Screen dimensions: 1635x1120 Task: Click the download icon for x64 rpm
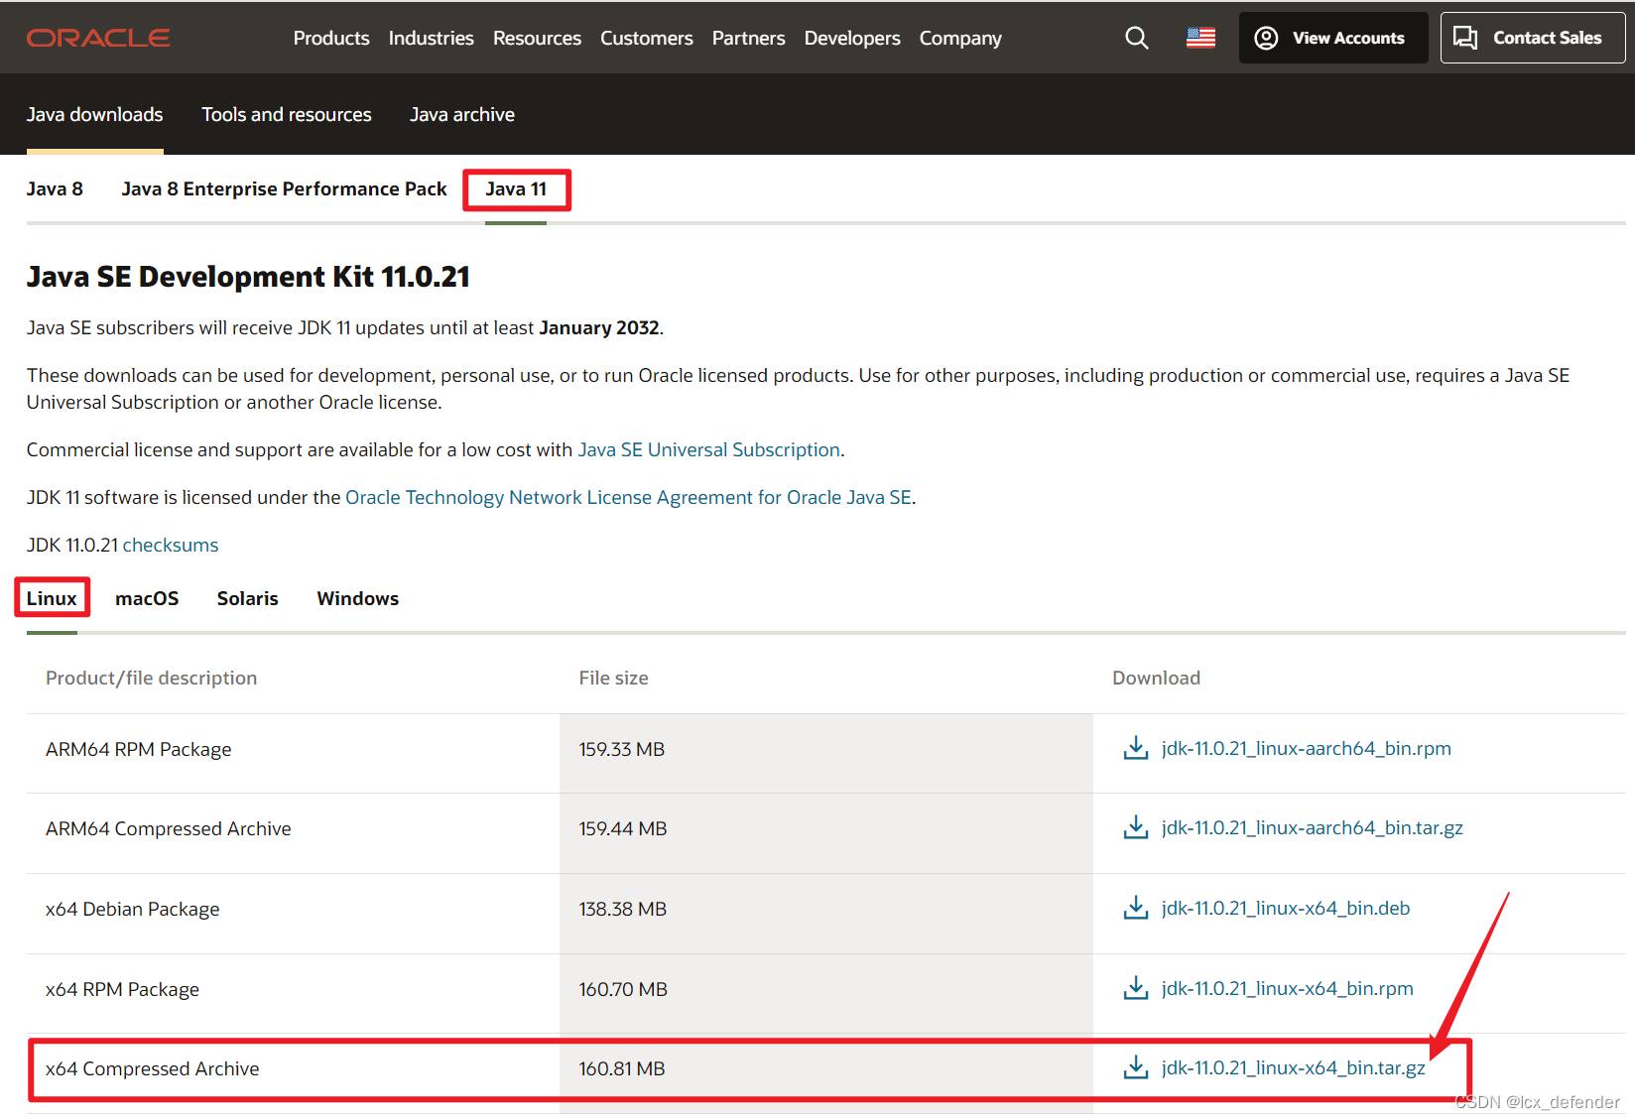pyautogui.click(x=1136, y=988)
